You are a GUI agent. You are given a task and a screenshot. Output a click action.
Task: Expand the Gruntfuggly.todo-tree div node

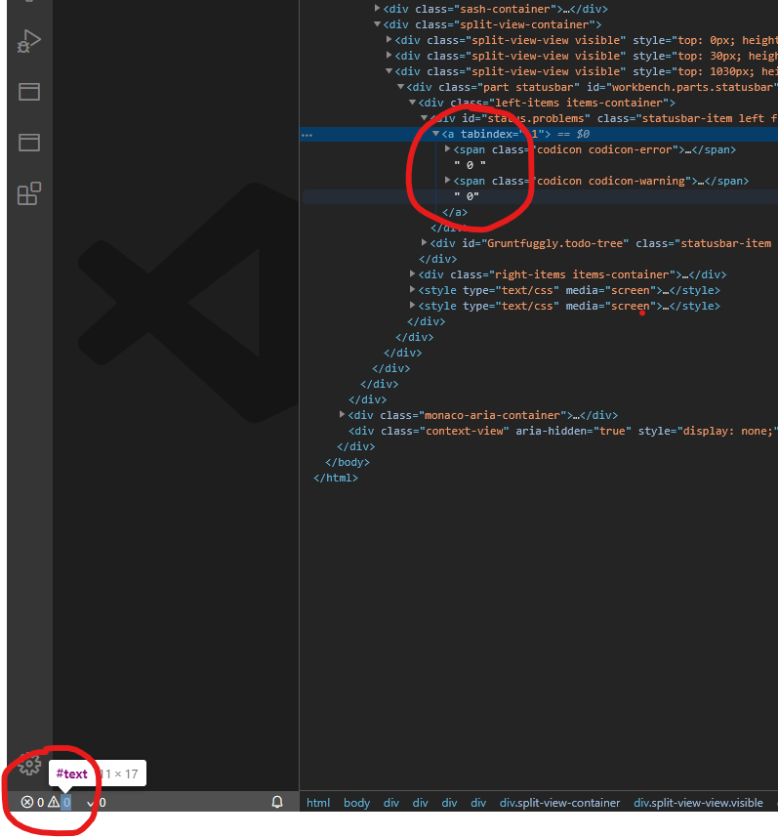click(x=425, y=243)
